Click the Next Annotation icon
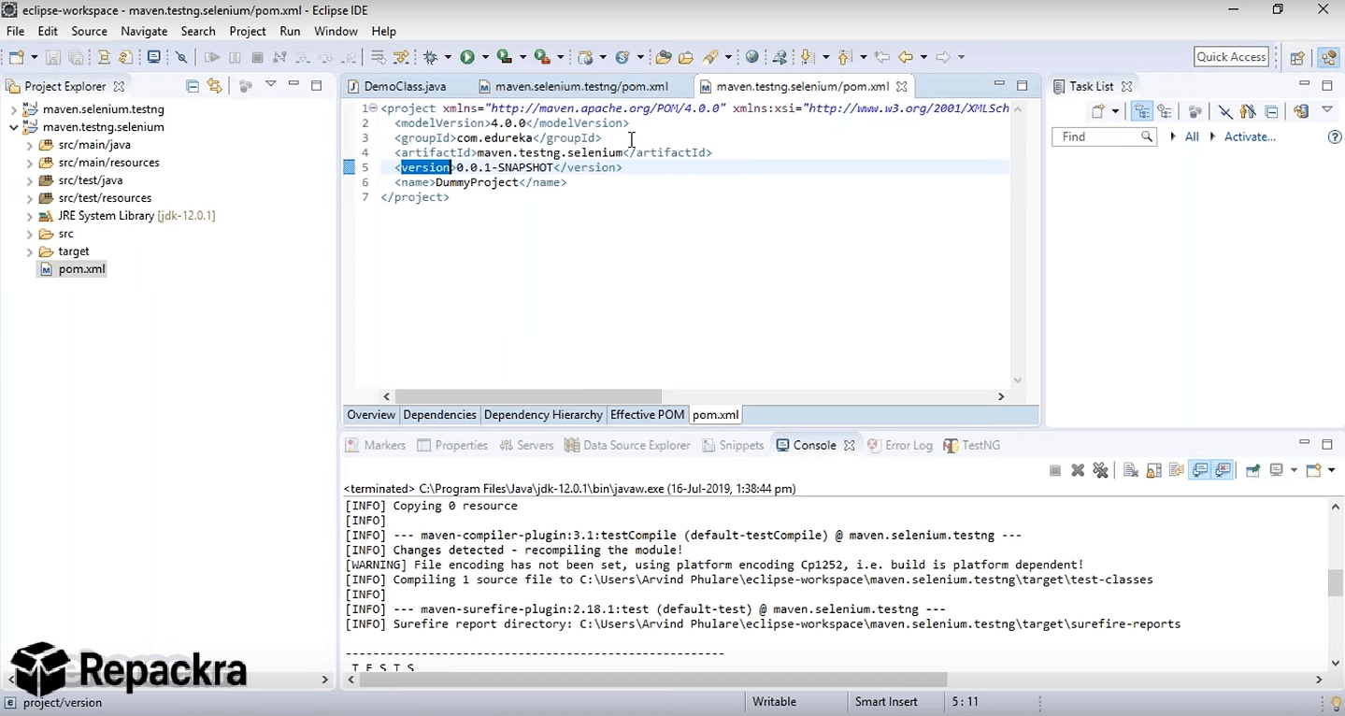The width and height of the screenshot is (1345, 716). [x=808, y=57]
